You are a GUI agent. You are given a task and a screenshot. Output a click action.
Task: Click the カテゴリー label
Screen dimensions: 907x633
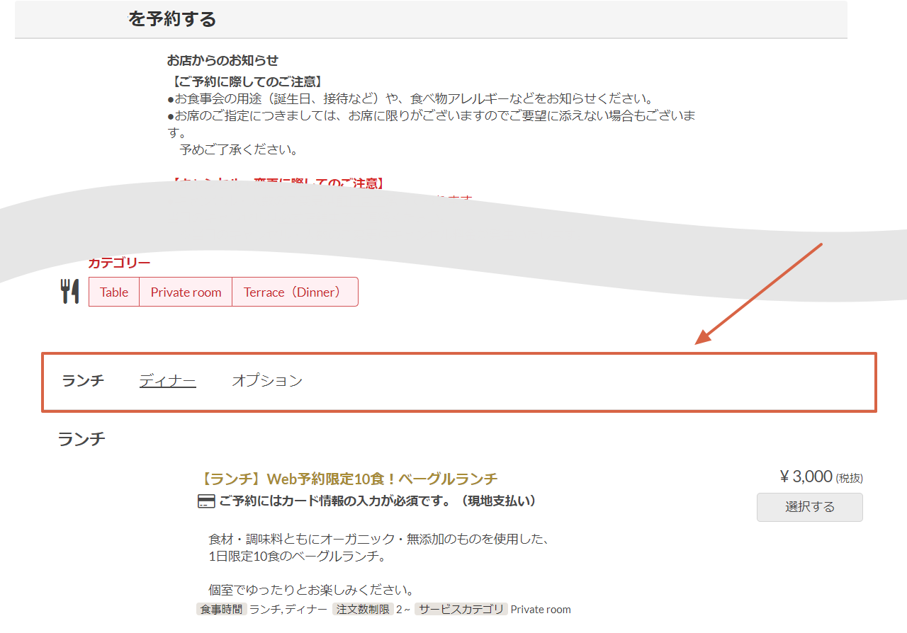click(119, 263)
